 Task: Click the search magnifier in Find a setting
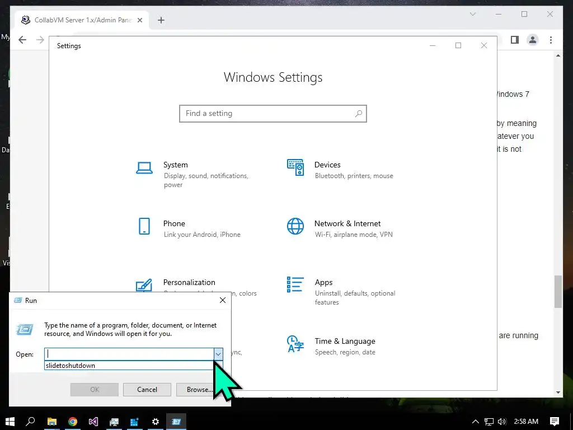pyautogui.click(x=359, y=113)
